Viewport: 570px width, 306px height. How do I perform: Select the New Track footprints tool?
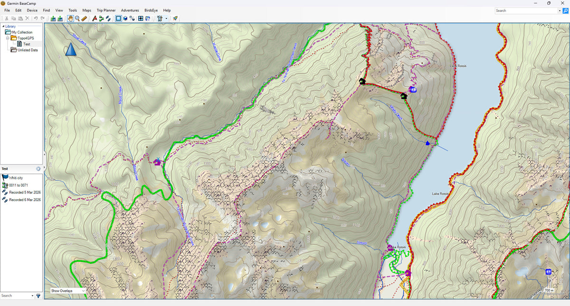click(108, 19)
